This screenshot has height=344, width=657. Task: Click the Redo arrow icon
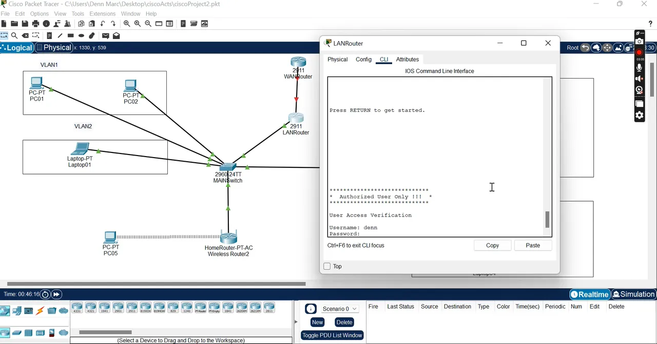pos(113,24)
